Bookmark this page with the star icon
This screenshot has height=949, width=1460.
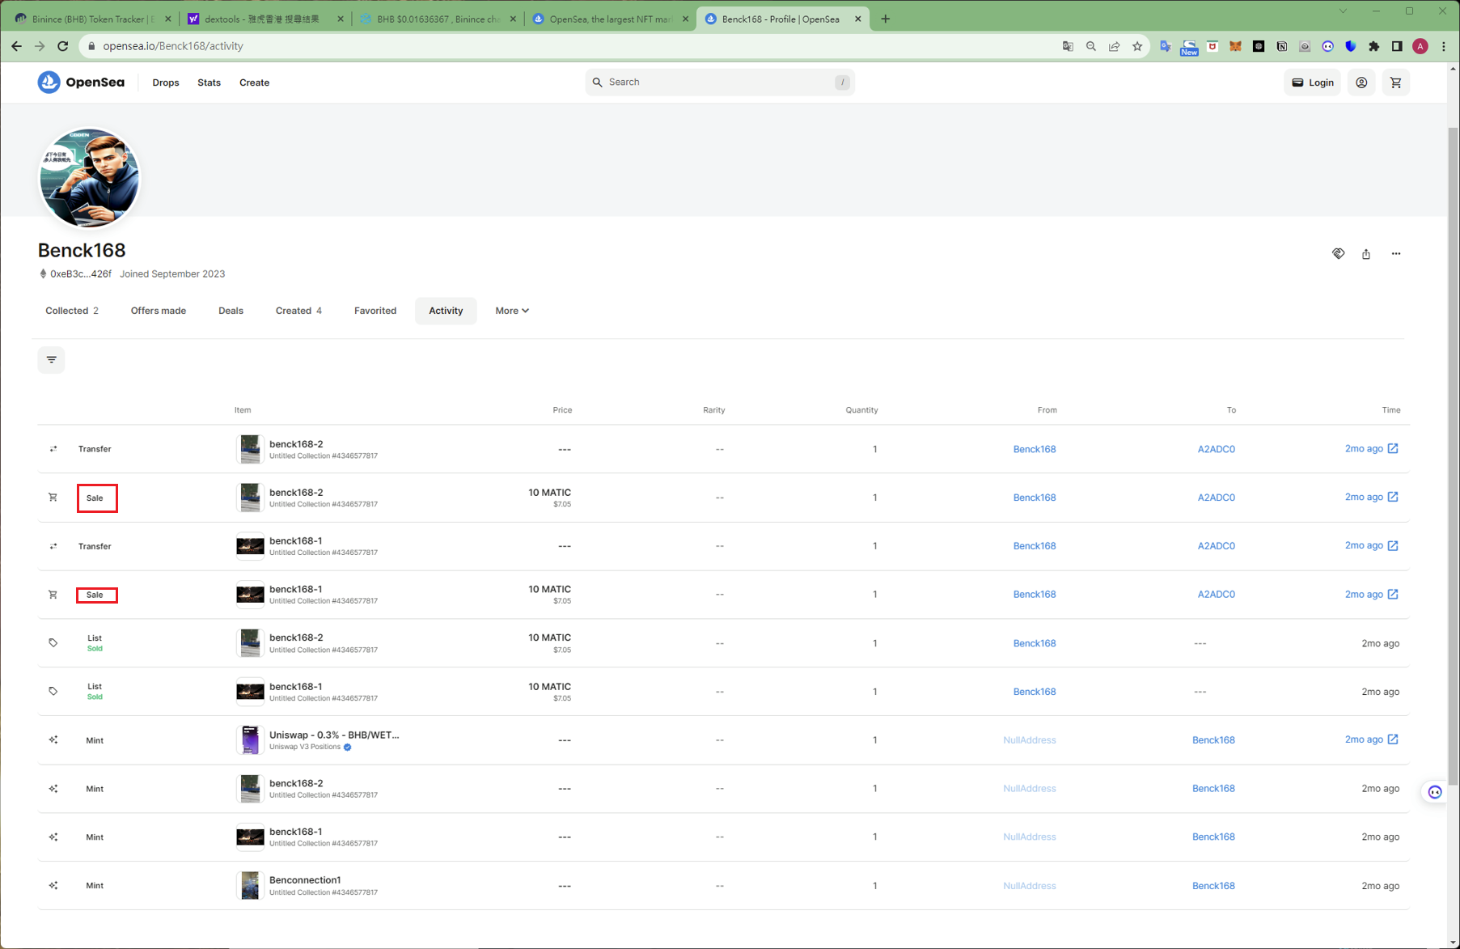[x=1137, y=46]
